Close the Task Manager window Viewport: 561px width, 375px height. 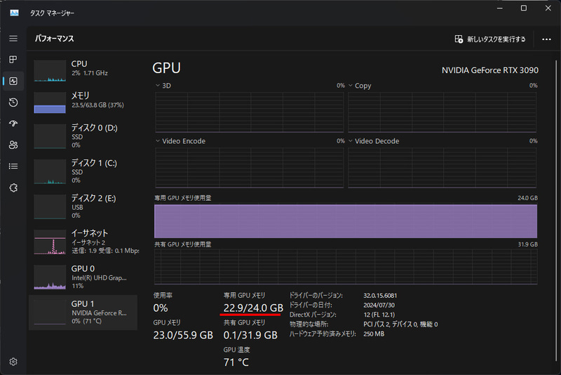click(548, 8)
